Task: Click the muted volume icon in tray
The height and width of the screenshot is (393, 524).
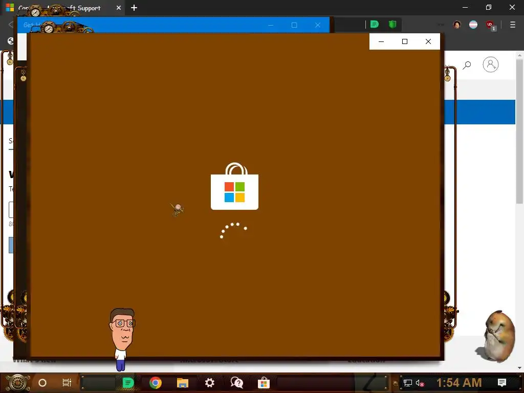Action: (420, 383)
